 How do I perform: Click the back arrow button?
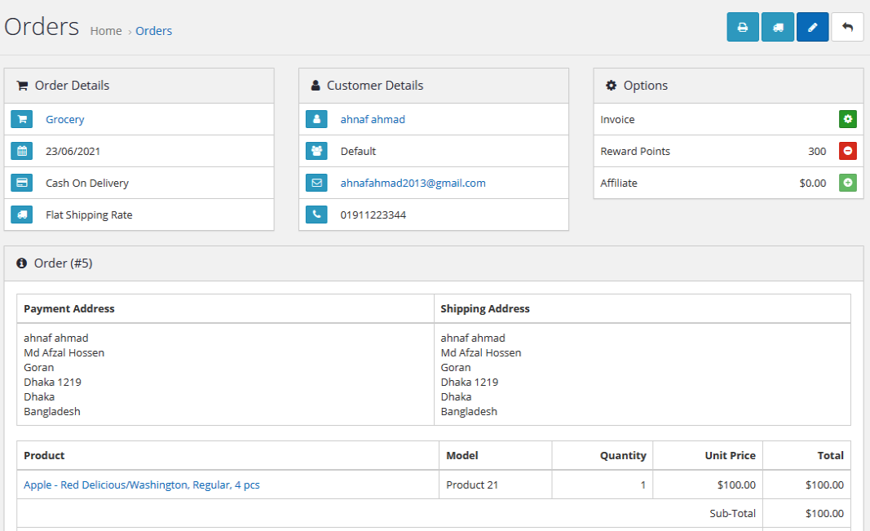[x=847, y=27]
